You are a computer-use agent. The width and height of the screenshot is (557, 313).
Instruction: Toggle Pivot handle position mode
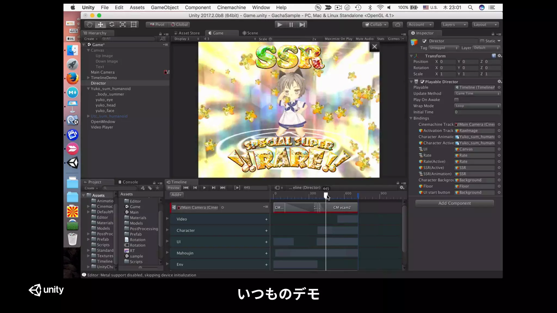[x=157, y=24]
